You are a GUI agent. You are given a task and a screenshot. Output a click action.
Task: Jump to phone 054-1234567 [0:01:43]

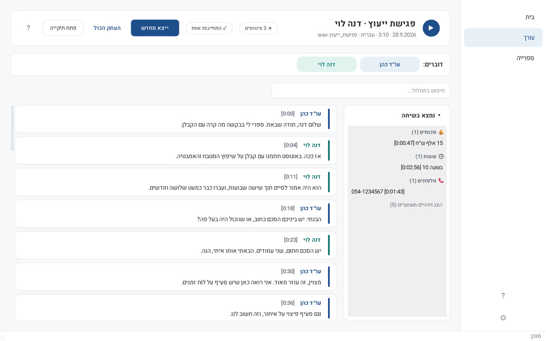pos(378,192)
